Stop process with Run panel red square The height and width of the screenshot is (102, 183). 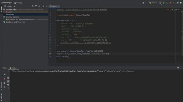click(5, 79)
